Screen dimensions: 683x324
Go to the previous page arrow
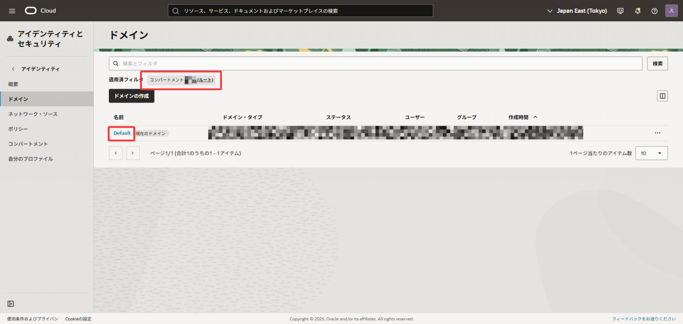(x=116, y=153)
